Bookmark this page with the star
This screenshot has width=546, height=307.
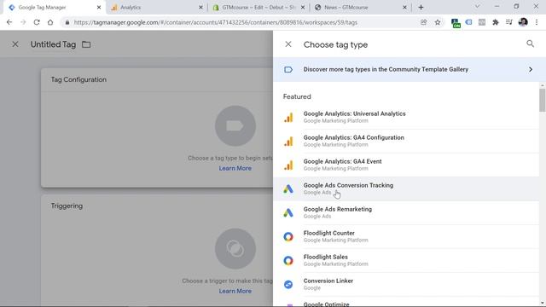[x=438, y=22]
